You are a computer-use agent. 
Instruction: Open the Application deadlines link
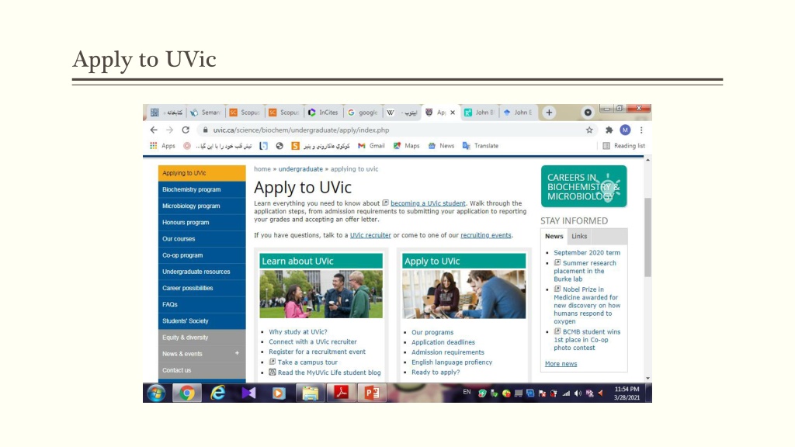point(443,342)
